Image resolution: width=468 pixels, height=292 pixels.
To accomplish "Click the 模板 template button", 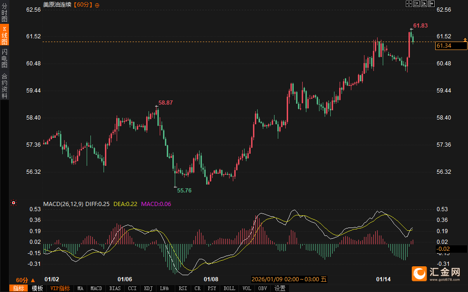I will pos(37,288).
